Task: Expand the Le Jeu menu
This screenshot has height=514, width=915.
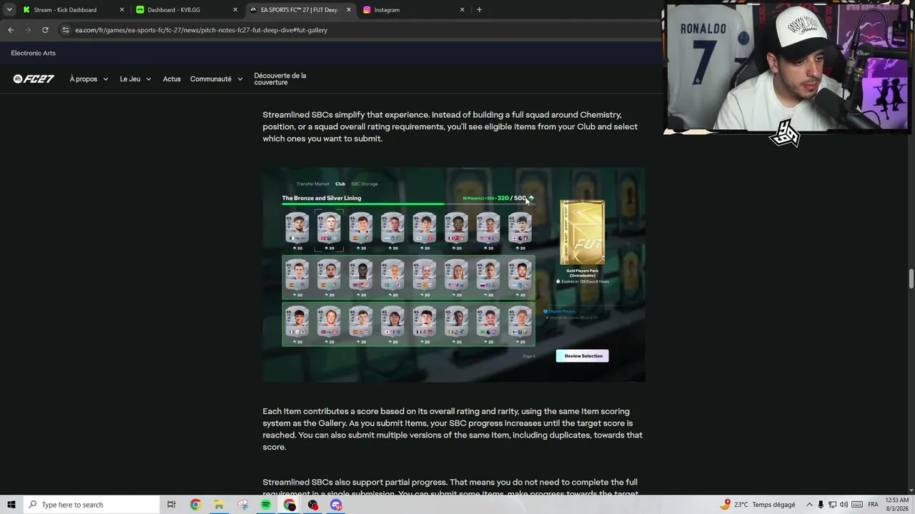Action: pos(135,79)
